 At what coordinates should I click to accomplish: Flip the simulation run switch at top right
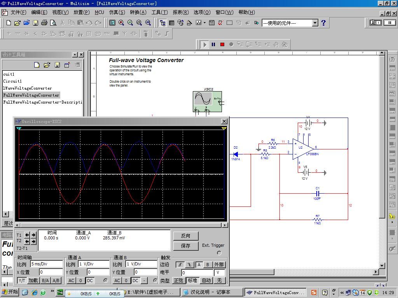coord(375,23)
